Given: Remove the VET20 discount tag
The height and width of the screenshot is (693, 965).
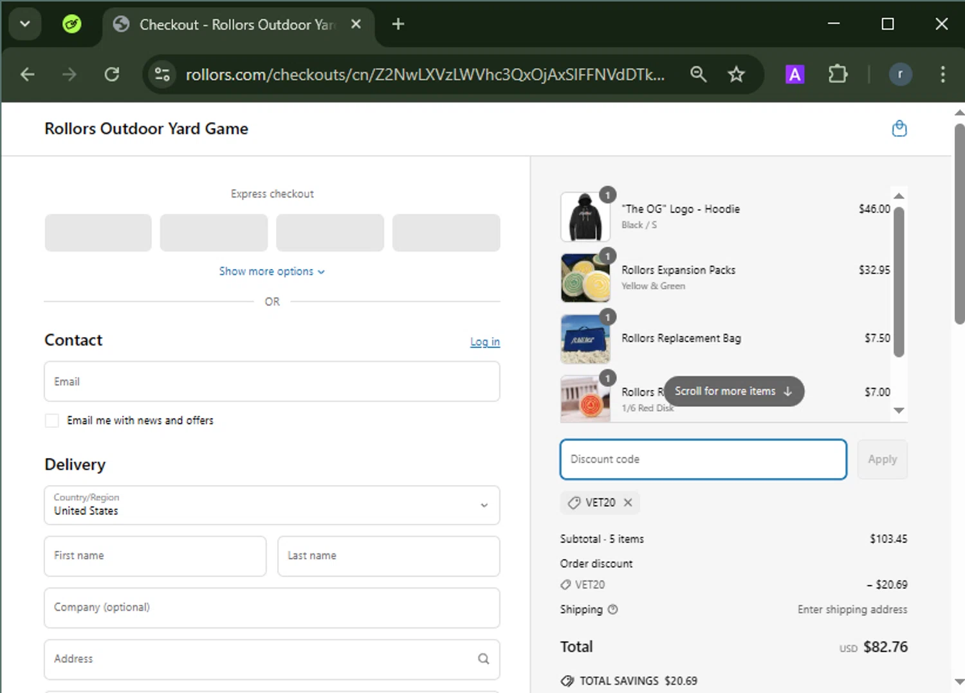Looking at the screenshot, I should coord(628,503).
